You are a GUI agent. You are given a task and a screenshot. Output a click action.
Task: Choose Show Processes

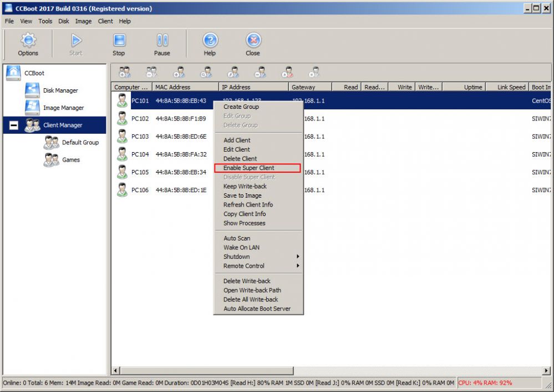(258, 223)
